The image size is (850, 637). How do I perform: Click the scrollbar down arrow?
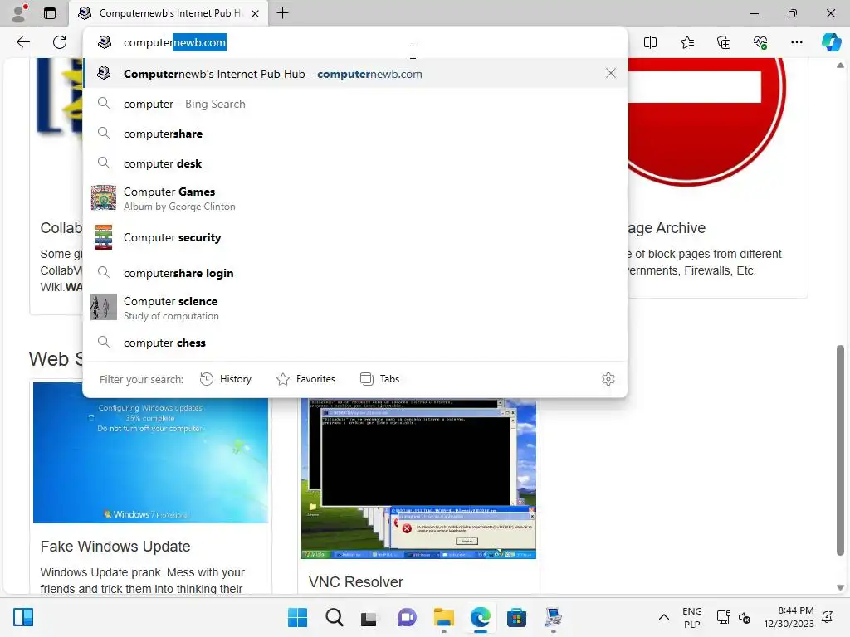tap(840, 587)
